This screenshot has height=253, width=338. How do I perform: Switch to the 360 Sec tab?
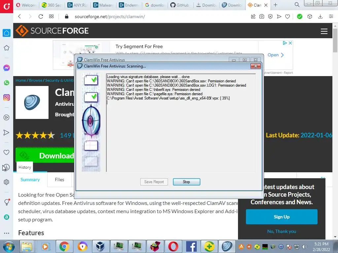click(52, 5)
